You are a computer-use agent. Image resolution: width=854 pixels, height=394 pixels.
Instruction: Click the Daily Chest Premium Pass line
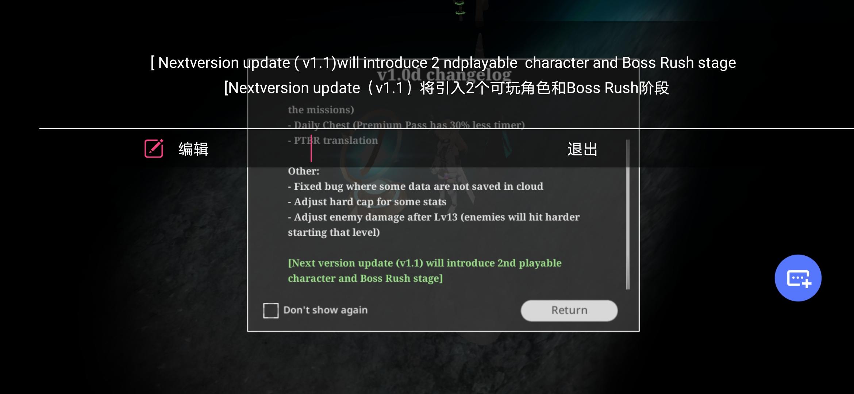tap(406, 125)
